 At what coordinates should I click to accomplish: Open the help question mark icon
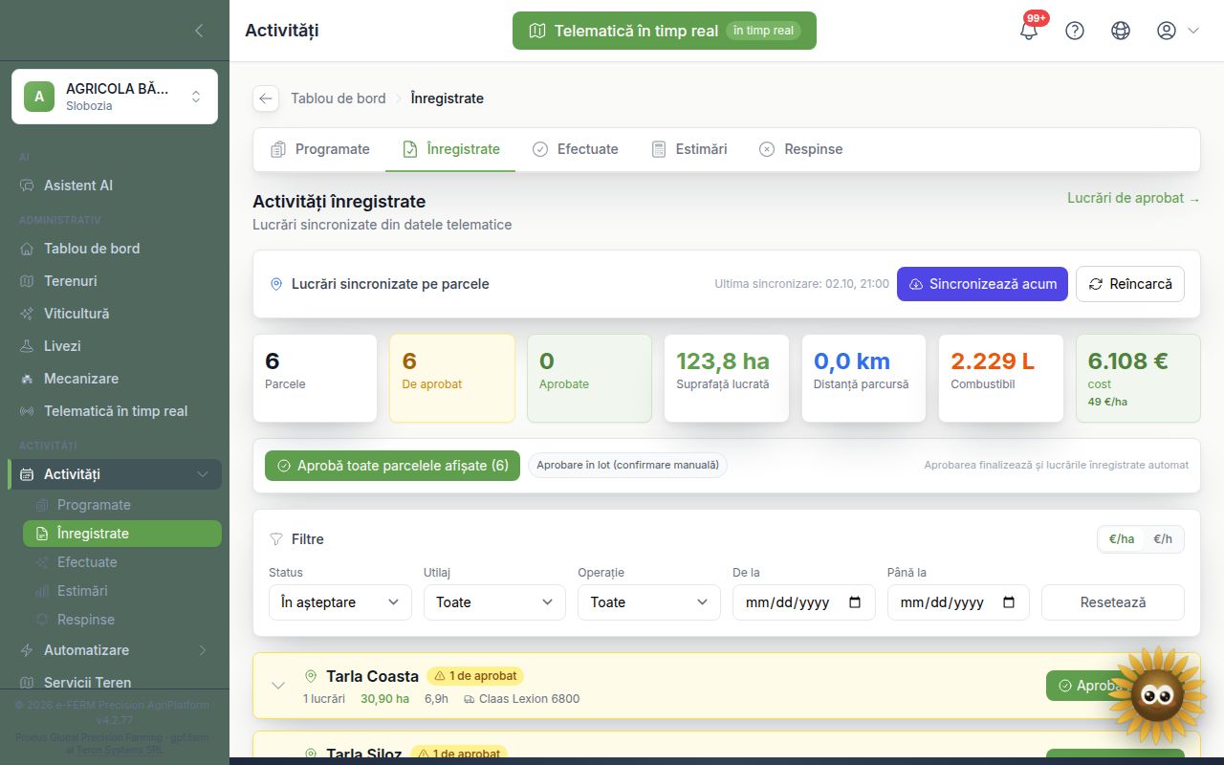1075,31
